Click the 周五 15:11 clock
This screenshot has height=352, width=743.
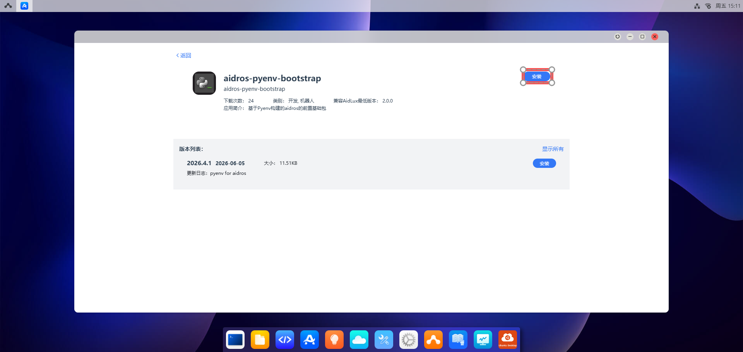[728, 6]
